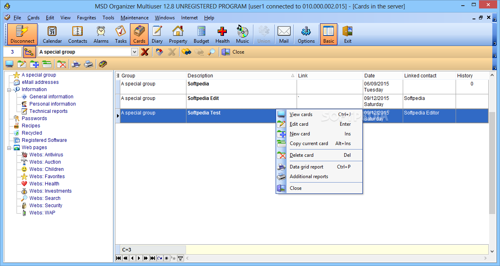Click the Copy current card toolbar icon
This screenshot has width=500, height=266.
(47, 64)
